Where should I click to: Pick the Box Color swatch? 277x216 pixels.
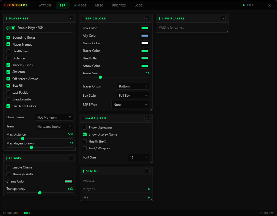(x=145, y=28)
